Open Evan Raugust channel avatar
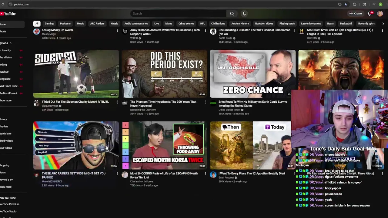388x218 pixels. [x=213, y=175]
